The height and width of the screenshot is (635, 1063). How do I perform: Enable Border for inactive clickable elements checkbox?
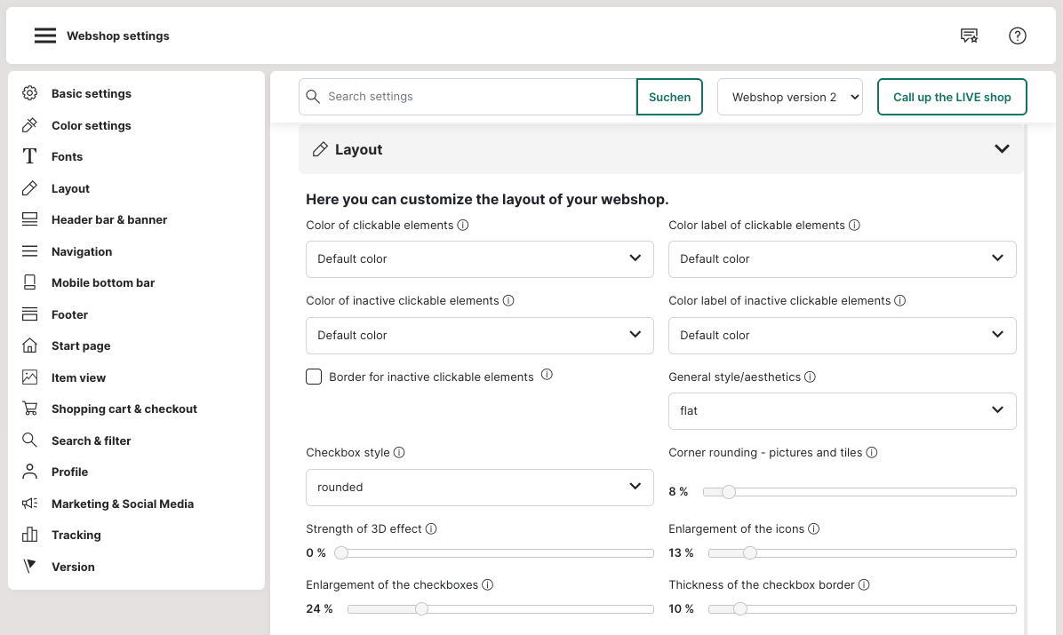click(x=314, y=377)
